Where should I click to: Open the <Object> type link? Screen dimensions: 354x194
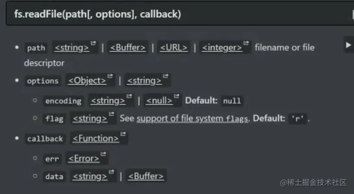87,81
